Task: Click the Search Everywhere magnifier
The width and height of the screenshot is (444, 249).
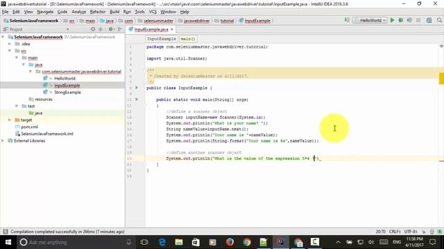Action: 439,20
